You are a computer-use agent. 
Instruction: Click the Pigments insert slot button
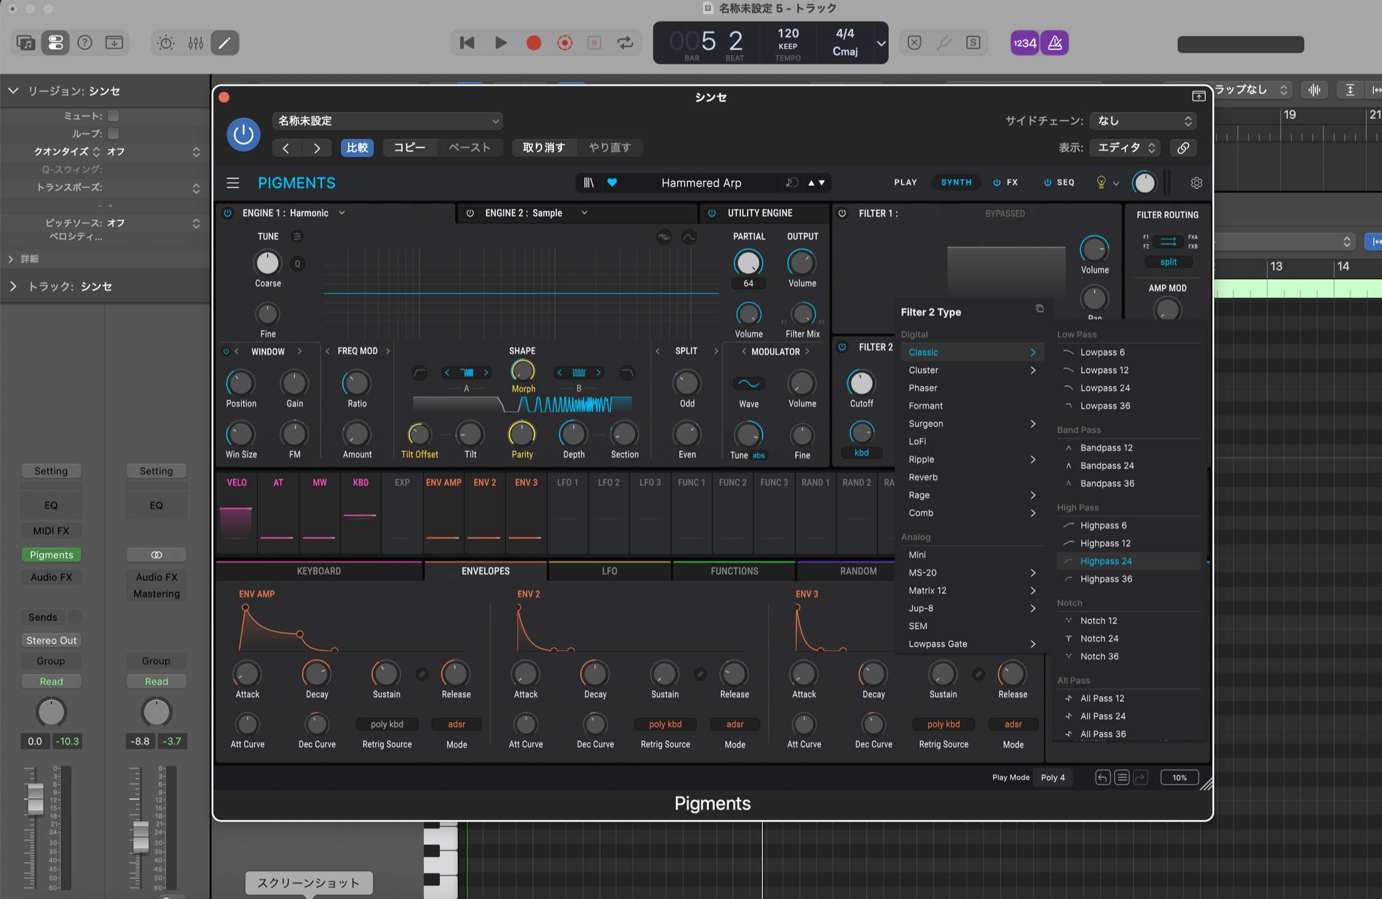52,555
